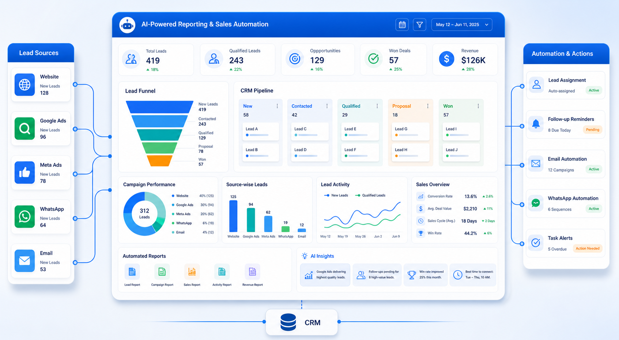619x340 pixels.
Task: Open the Campaign Report icon
Action: pyautogui.click(x=162, y=272)
